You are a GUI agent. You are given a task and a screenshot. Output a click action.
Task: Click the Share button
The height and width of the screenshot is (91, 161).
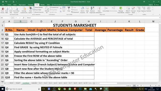click(156, 5)
